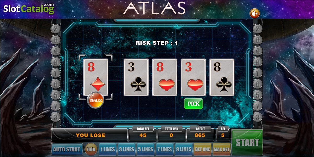Open the round info button
Screen dimensions: 314x157
(91, 149)
